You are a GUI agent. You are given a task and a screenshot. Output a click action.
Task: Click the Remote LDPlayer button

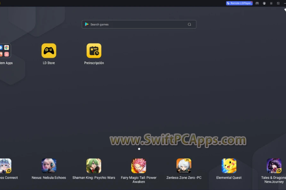pyautogui.click(x=239, y=3)
